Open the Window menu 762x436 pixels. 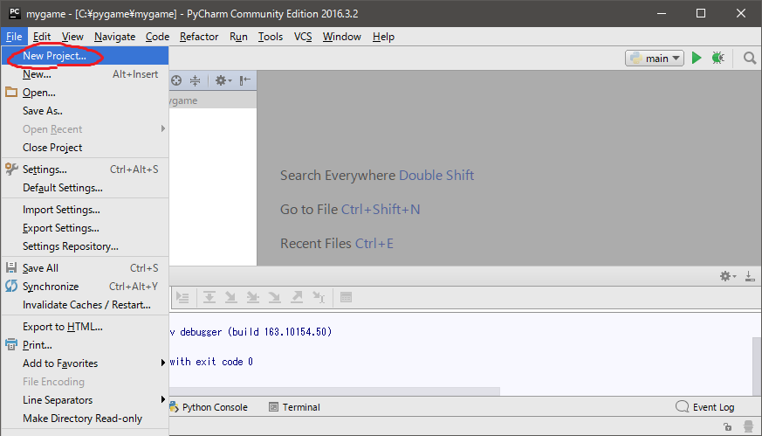tap(341, 37)
